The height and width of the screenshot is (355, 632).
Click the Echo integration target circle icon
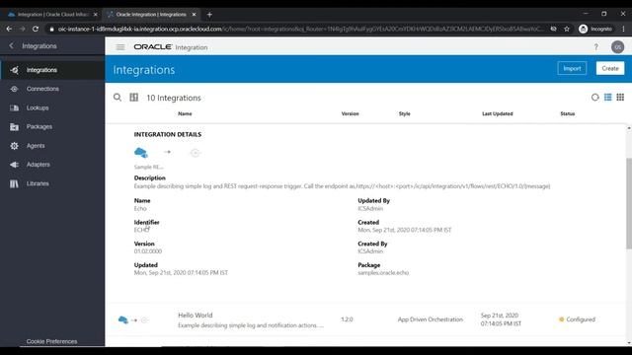196,153
